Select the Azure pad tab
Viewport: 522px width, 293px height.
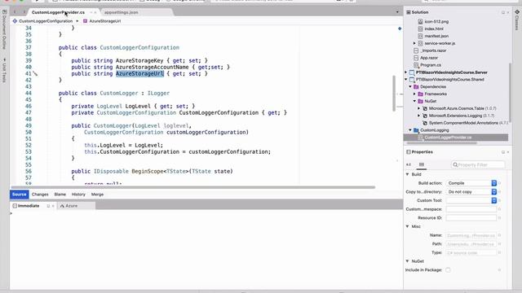(69, 206)
